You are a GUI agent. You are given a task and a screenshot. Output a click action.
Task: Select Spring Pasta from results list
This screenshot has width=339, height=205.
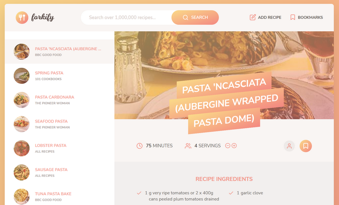60,76
